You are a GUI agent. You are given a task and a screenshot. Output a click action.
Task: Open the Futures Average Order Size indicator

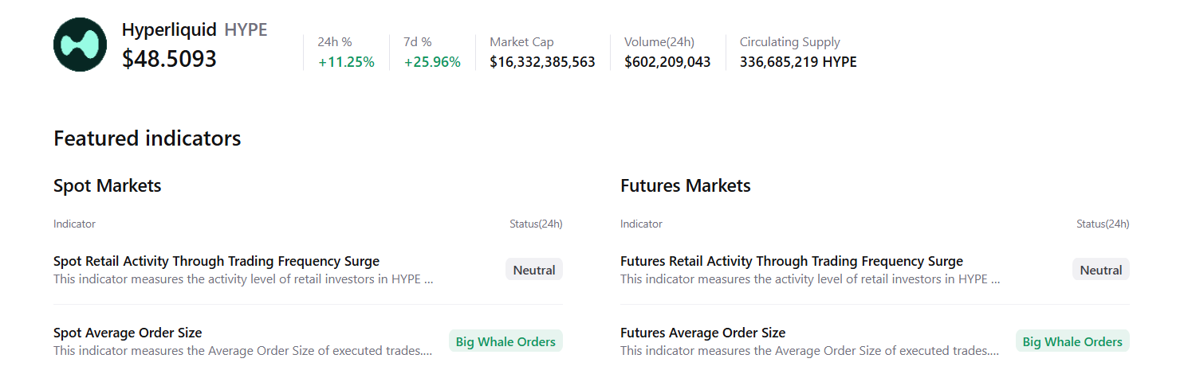click(702, 333)
